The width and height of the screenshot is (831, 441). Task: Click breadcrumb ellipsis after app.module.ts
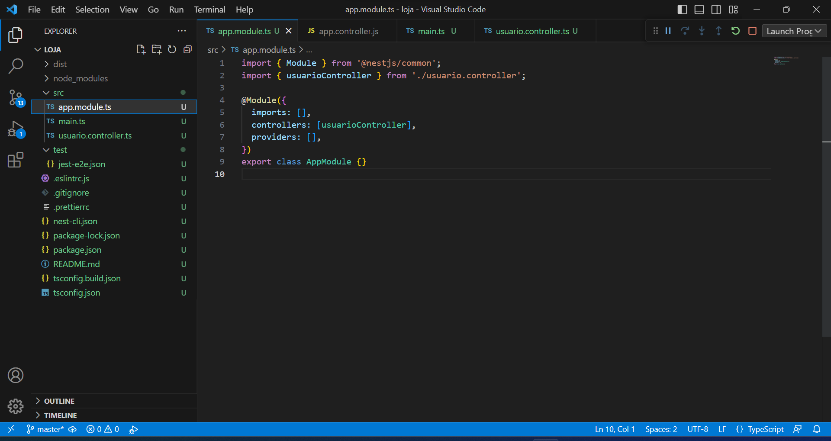(309, 50)
